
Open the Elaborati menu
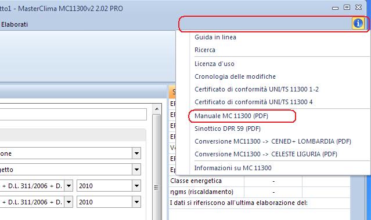[14, 24]
